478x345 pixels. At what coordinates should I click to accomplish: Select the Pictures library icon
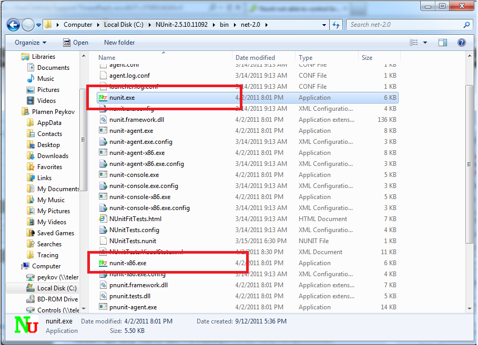(x=30, y=90)
